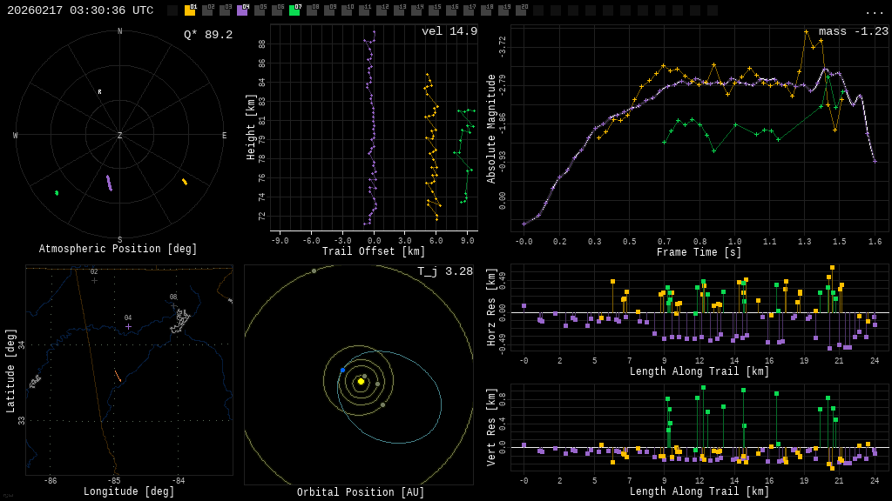Click the blue Earth dot on orbital plot
Viewport: 892px width, 501px height.
tap(342, 371)
